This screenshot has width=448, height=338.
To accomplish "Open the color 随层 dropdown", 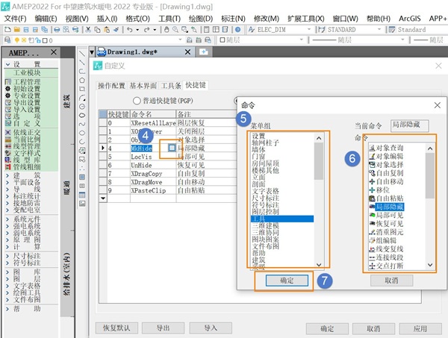I will pos(302,40).
